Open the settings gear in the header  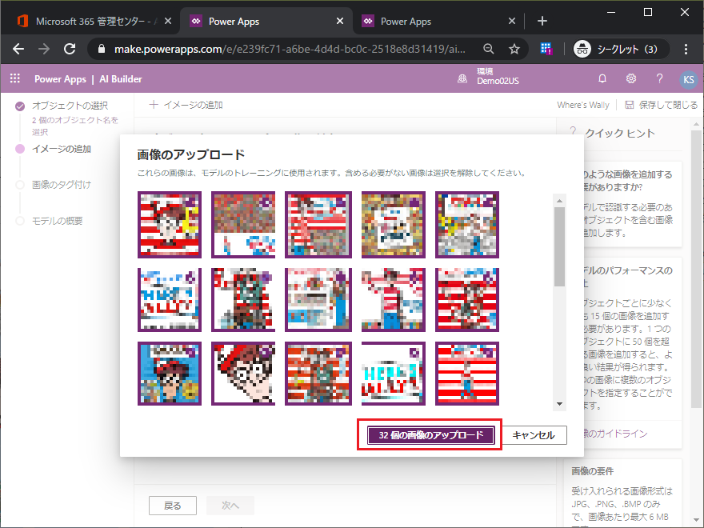point(631,78)
